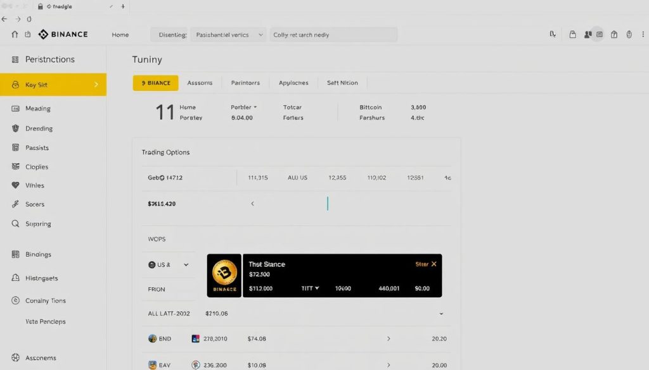Click the Bittcoin stat label
Image resolution: width=649 pixels, height=370 pixels.
point(370,107)
